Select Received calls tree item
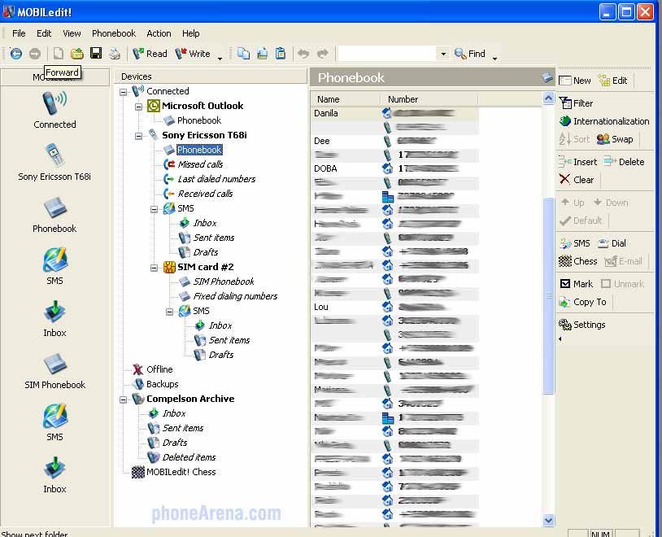Screen dimensions: 662x537 [205, 194]
